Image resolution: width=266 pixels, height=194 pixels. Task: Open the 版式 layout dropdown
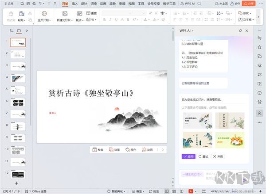click(x=80, y=20)
